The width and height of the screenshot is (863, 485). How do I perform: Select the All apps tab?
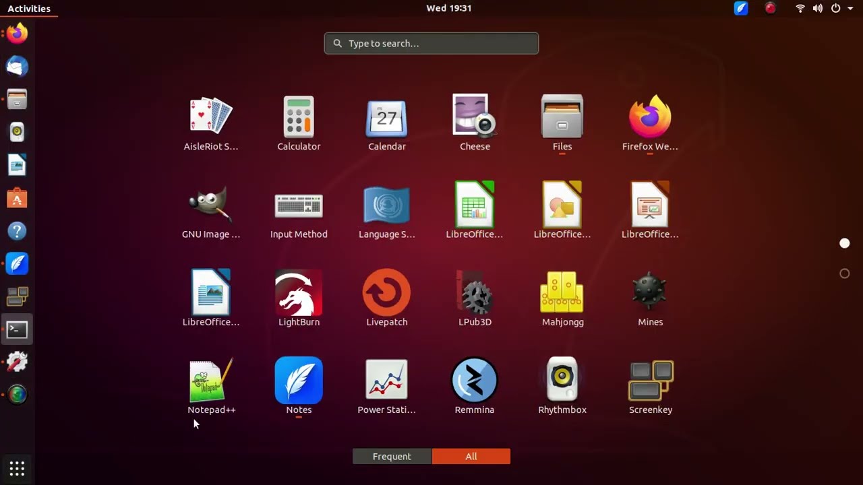pyautogui.click(x=471, y=456)
